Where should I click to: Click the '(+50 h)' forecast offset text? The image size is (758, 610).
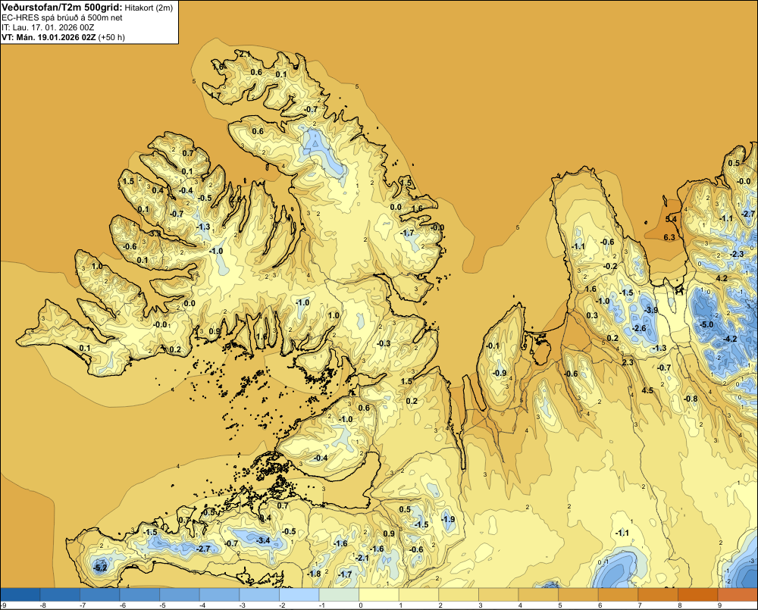(x=111, y=37)
